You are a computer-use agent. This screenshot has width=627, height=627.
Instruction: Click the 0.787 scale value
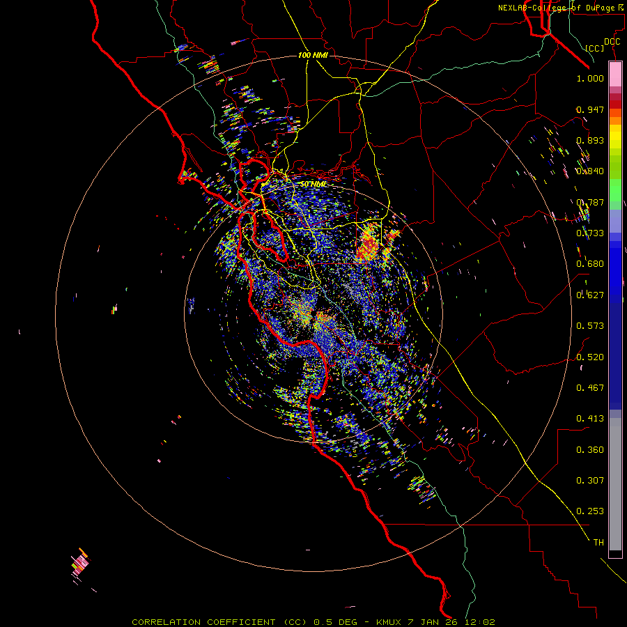pos(590,202)
